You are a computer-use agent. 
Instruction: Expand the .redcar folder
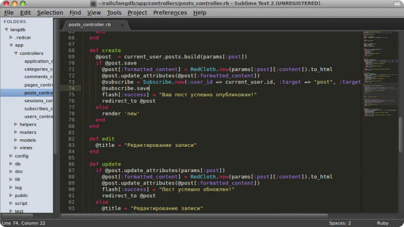point(11,37)
